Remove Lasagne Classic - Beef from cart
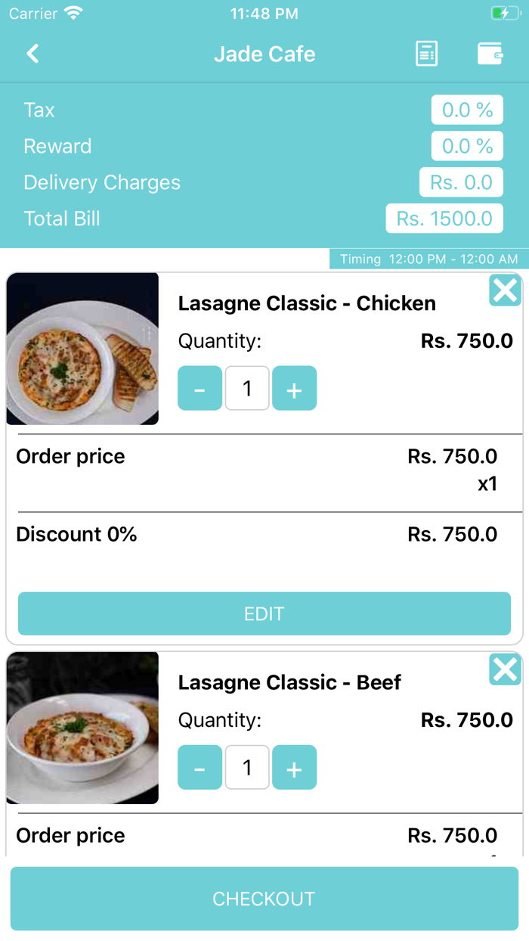Screen dimensions: 529x941 point(505,669)
